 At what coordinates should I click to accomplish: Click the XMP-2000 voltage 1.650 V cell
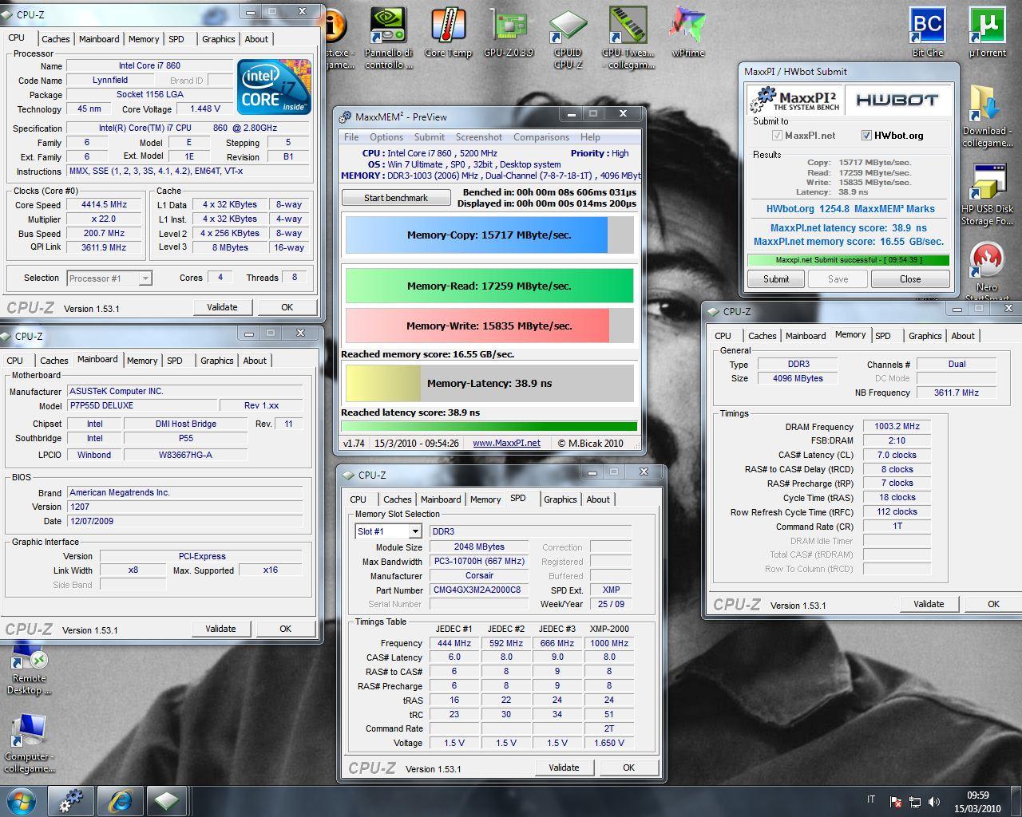coord(609,743)
